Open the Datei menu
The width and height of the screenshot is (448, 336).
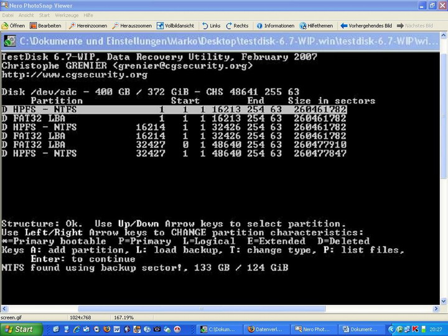pyautogui.click(x=7, y=15)
